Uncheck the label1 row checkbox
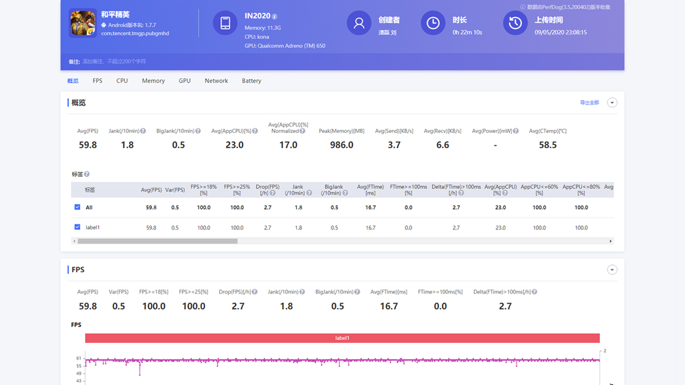The image size is (685, 385). point(77,227)
